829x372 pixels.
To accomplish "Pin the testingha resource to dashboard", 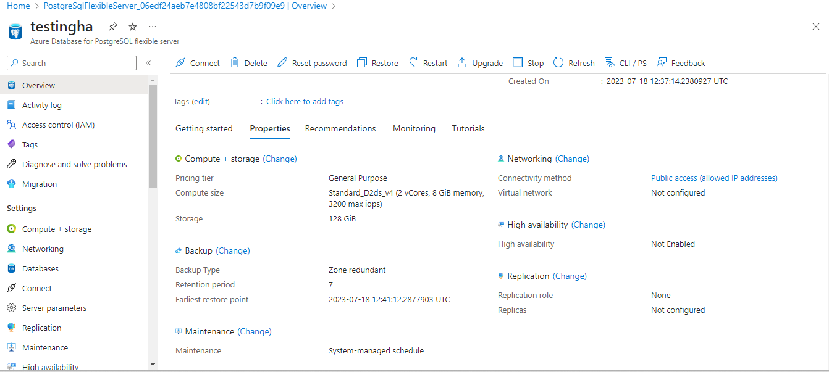I will (112, 27).
